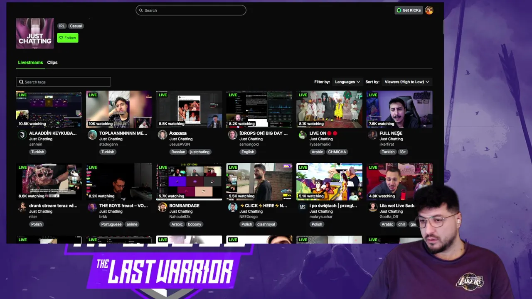
Task: Click brkk channel avatar icon
Action: (92, 207)
